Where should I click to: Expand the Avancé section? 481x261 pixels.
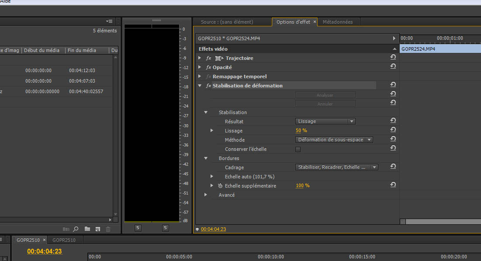(206, 195)
